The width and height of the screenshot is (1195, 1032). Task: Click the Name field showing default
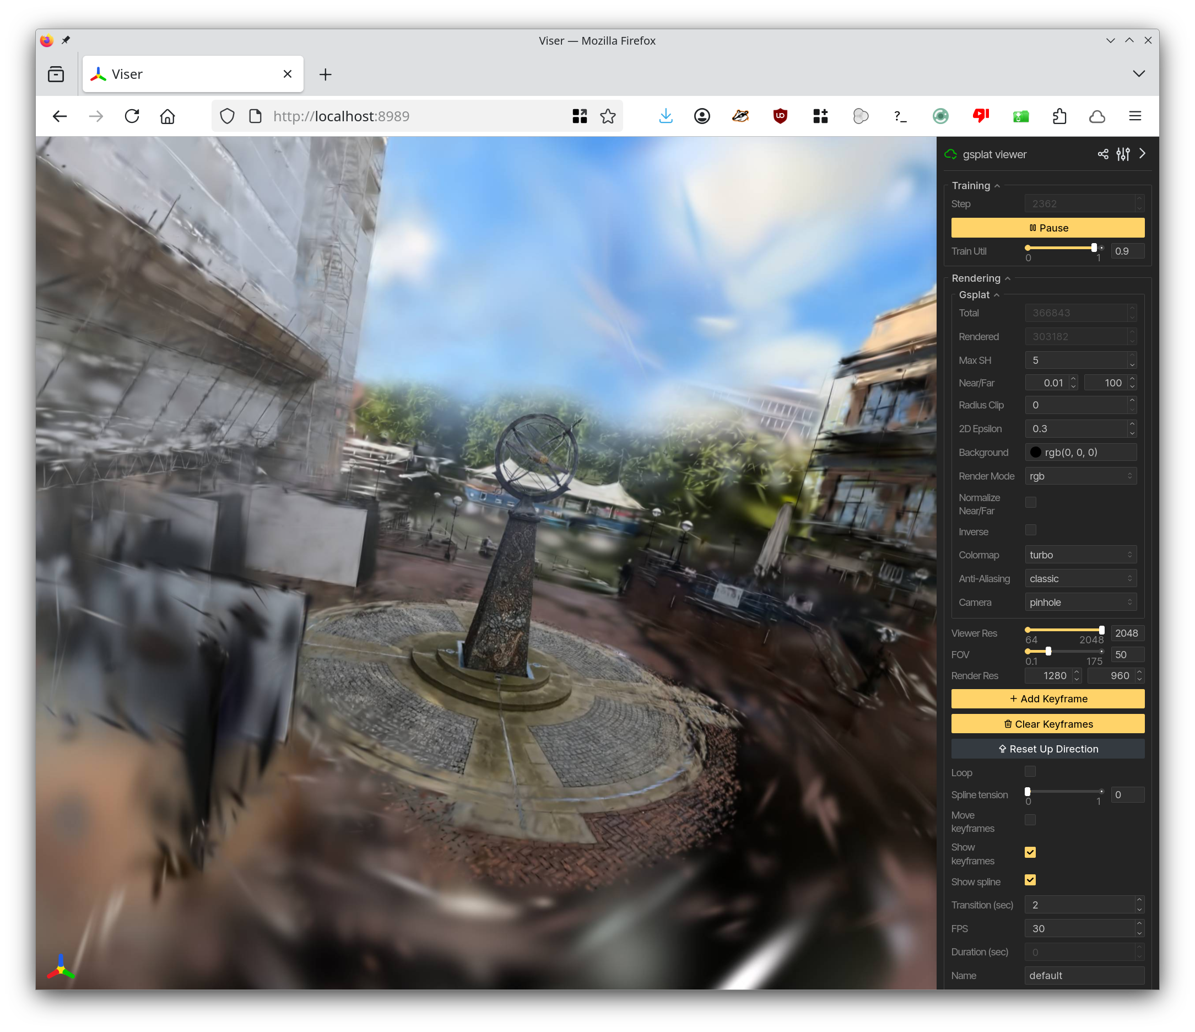point(1084,975)
